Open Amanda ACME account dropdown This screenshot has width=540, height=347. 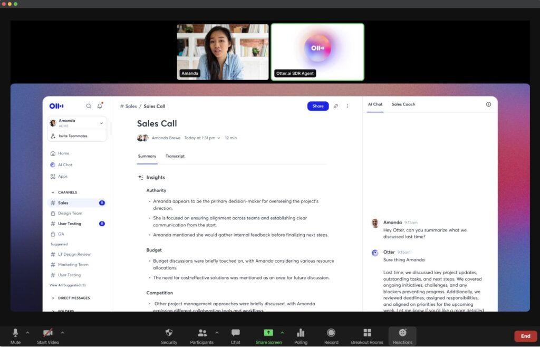point(77,123)
